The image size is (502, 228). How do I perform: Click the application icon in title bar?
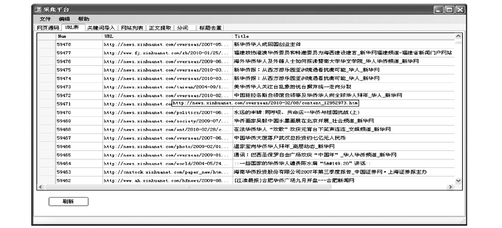[38, 10]
